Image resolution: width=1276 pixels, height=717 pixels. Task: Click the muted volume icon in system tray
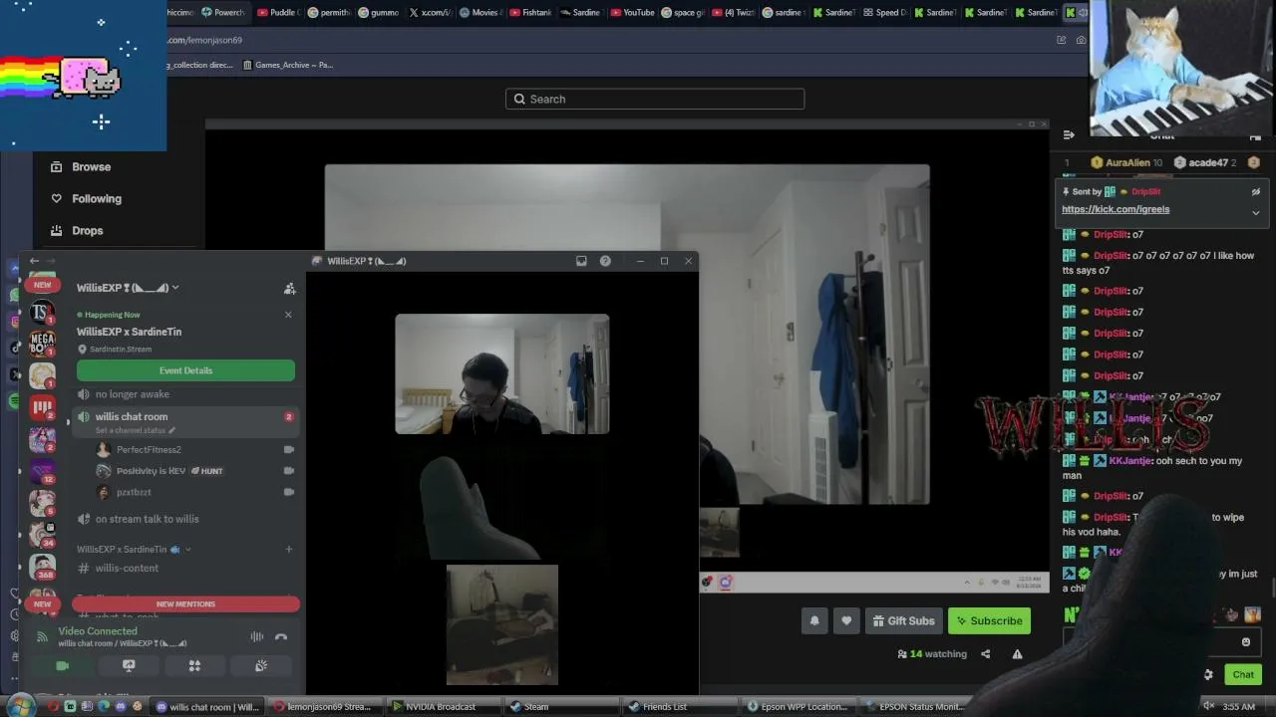(1208, 707)
